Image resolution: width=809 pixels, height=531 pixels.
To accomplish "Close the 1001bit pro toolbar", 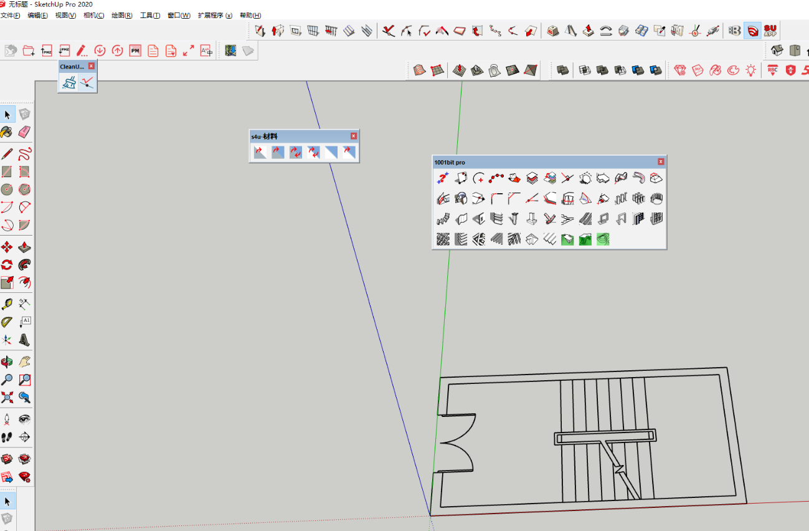I will (x=661, y=162).
